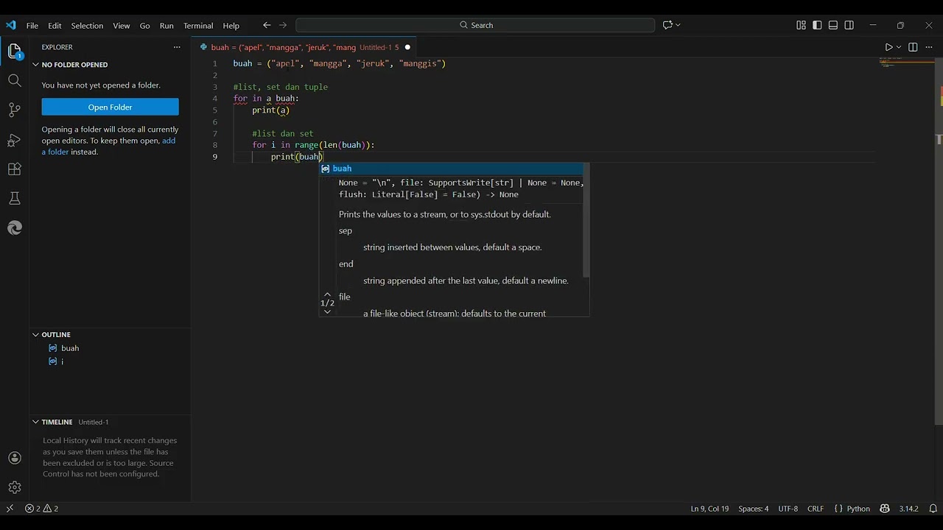Open the Run menu
The height and width of the screenshot is (530, 943).
point(166,25)
